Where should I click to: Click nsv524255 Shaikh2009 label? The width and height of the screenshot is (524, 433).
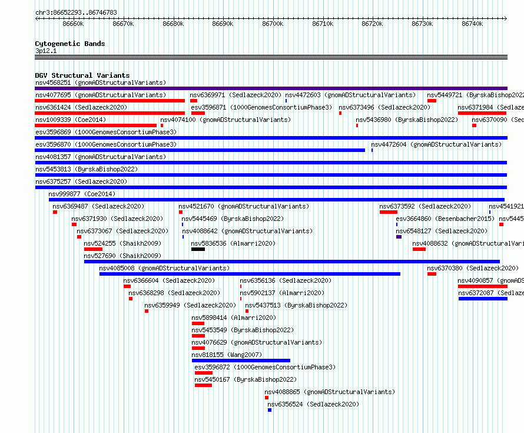click(x=122, y=243)
